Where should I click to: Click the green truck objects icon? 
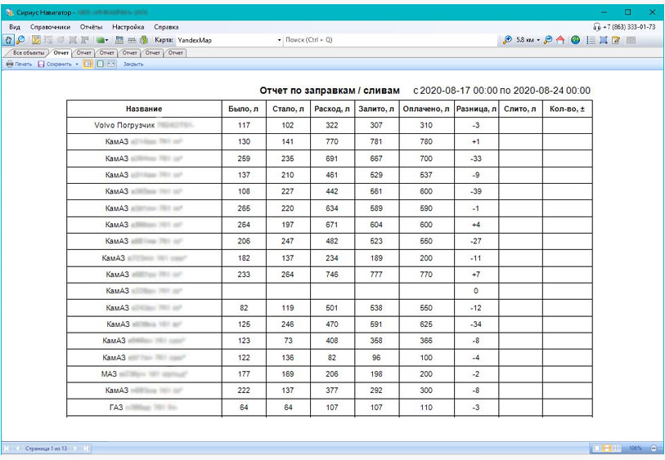101,39
